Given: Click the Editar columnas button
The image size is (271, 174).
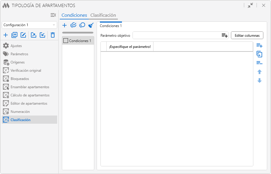Looking at the screenshot, I should [247, 36].
